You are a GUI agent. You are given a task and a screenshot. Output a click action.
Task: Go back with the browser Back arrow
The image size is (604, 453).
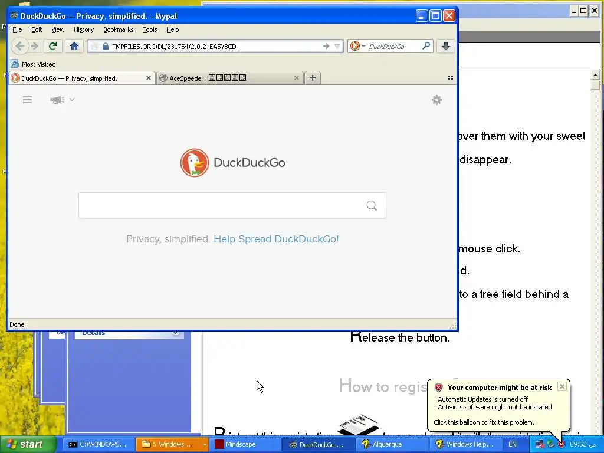point(19,46)
